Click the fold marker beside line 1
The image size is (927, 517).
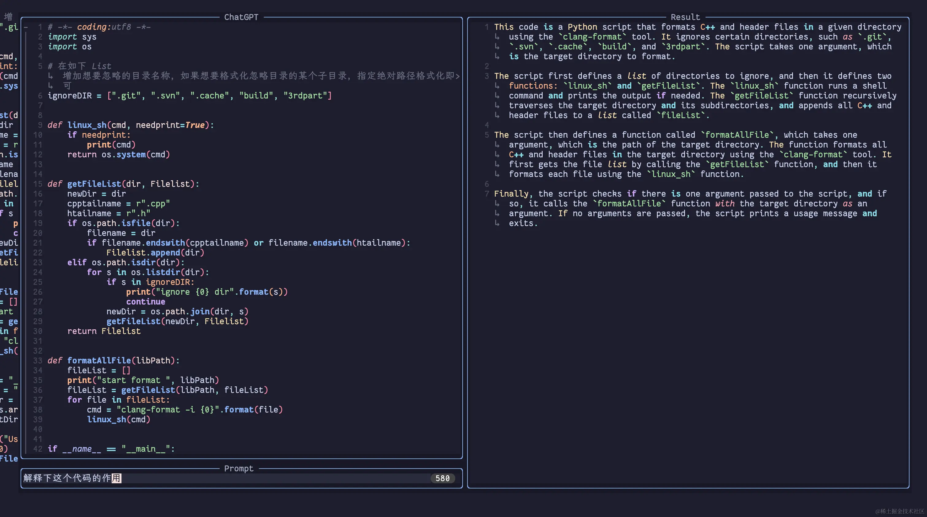click(x=26, y=27)
